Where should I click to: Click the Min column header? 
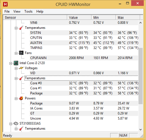coord(103,17)
